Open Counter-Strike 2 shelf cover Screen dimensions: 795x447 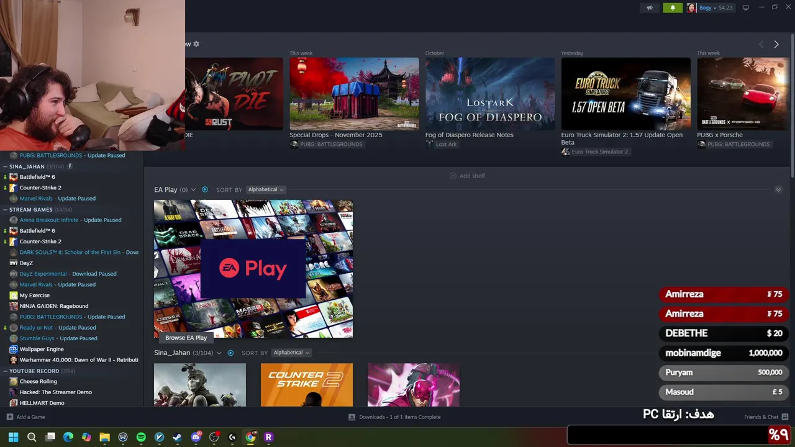coord(307,385)
